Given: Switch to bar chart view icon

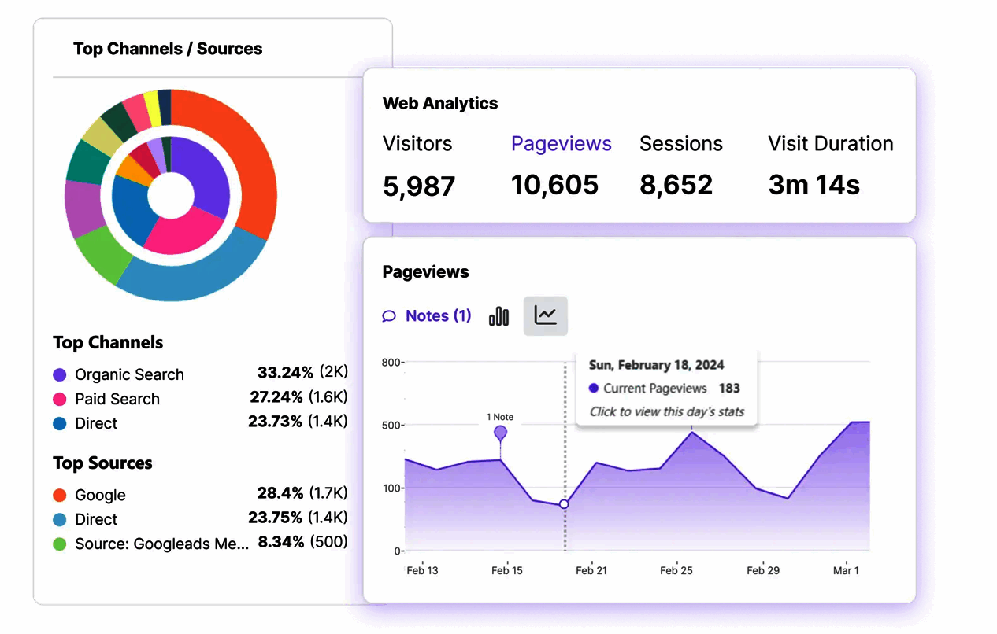Looking at the screenshot, I should click(499, 316).
